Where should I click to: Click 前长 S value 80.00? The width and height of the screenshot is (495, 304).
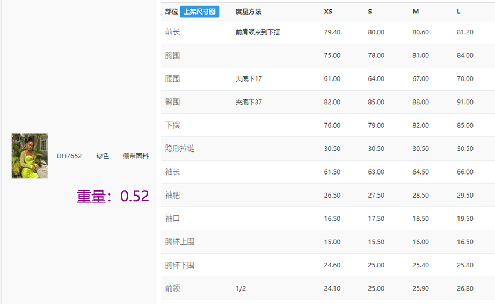click(x=376, y=32)
